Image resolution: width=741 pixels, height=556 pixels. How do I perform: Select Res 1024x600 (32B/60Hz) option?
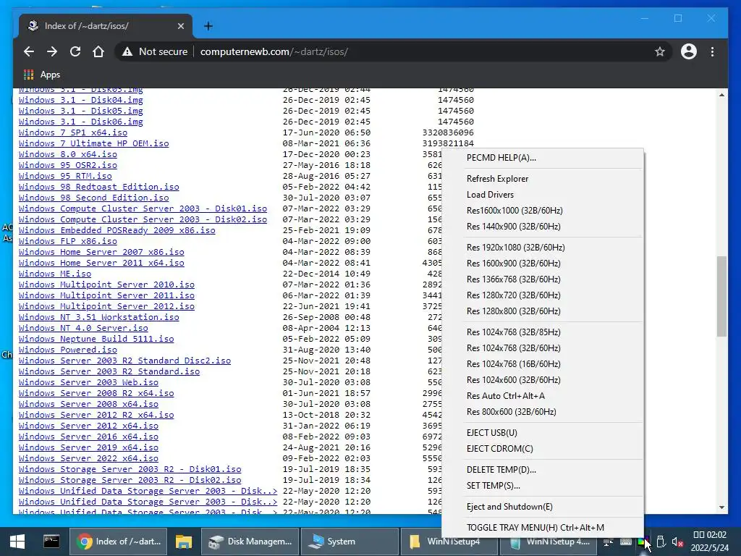pos(543,380)
